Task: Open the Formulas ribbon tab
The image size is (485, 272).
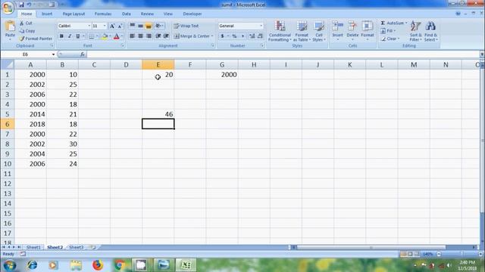Action: point(103,14)
